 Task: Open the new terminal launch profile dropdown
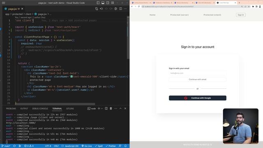click(102, 109)
